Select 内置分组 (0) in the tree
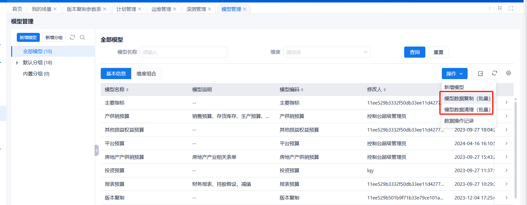Image resolution: width=527 pixels, height=205 pixels. [36, 74]
